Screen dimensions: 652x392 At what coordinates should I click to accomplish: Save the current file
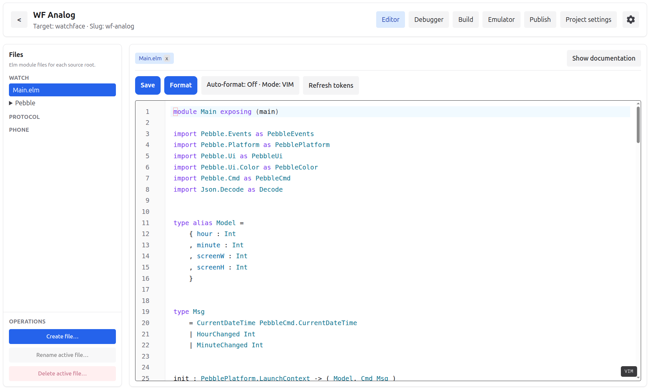point(148,85)
